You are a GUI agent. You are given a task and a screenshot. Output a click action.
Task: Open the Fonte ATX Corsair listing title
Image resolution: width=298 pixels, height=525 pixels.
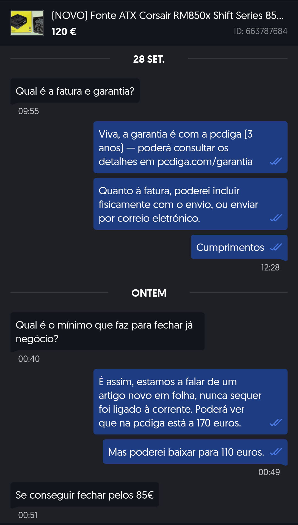tap(167, 15)
